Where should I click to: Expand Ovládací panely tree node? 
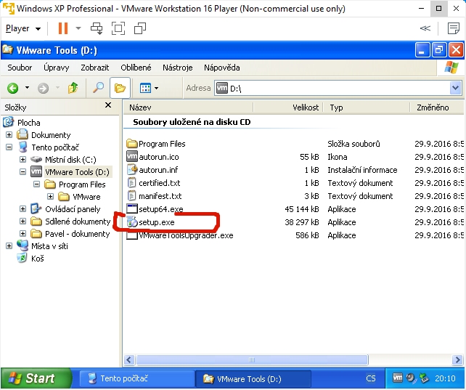(x=23, y=208)
